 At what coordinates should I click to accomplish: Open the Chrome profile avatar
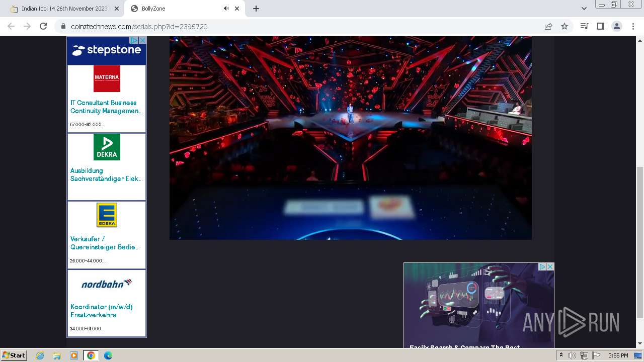click(x=617, y=26)
